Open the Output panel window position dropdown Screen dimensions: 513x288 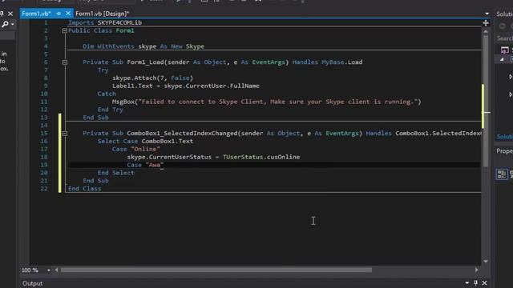pyautogui.click(x=467, y=282)
